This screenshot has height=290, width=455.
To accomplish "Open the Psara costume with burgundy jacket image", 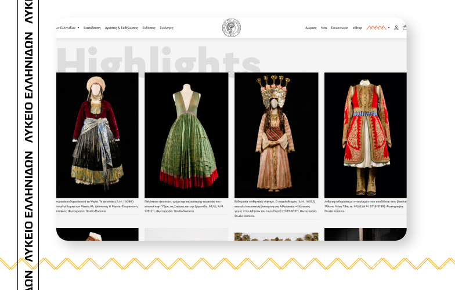I will (98, 135).
